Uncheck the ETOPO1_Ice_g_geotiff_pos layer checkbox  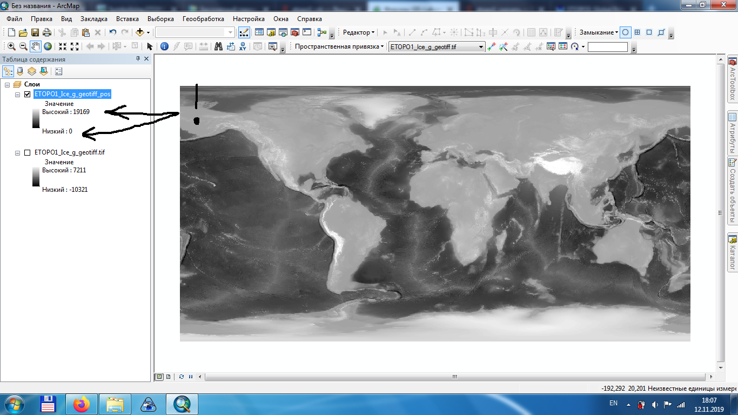coord(27,94)
